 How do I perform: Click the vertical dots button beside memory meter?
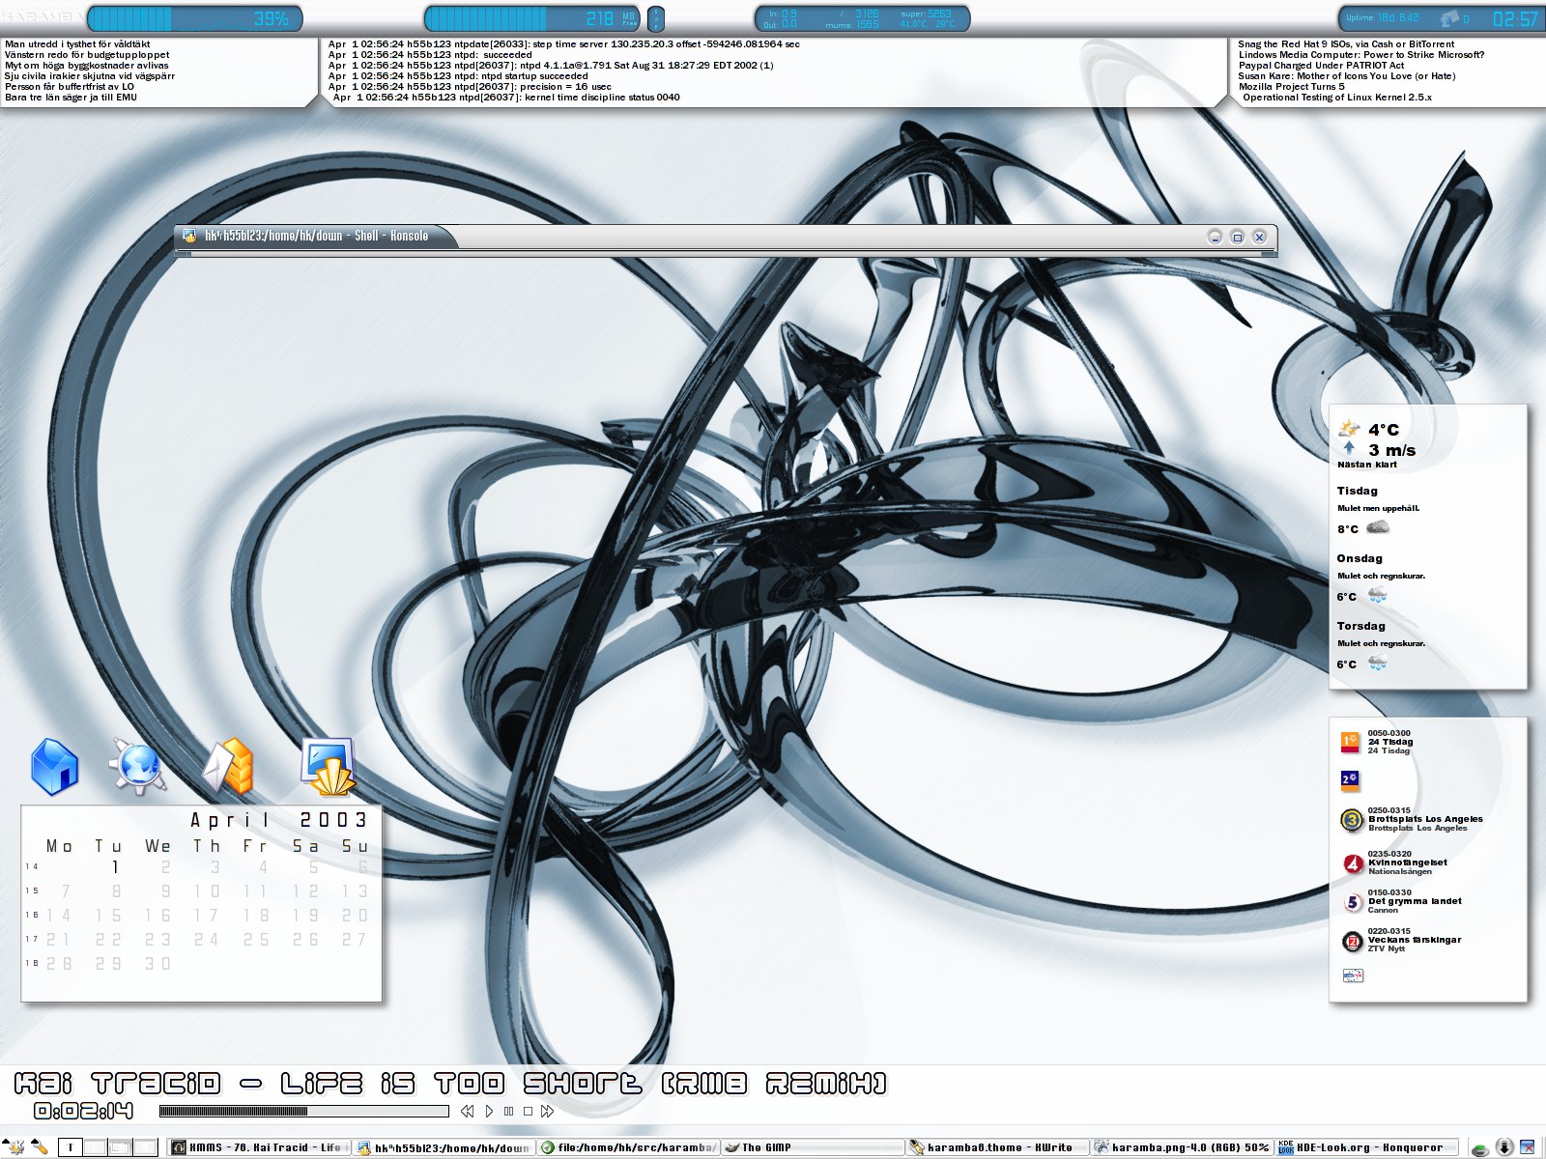coord(656,18)
